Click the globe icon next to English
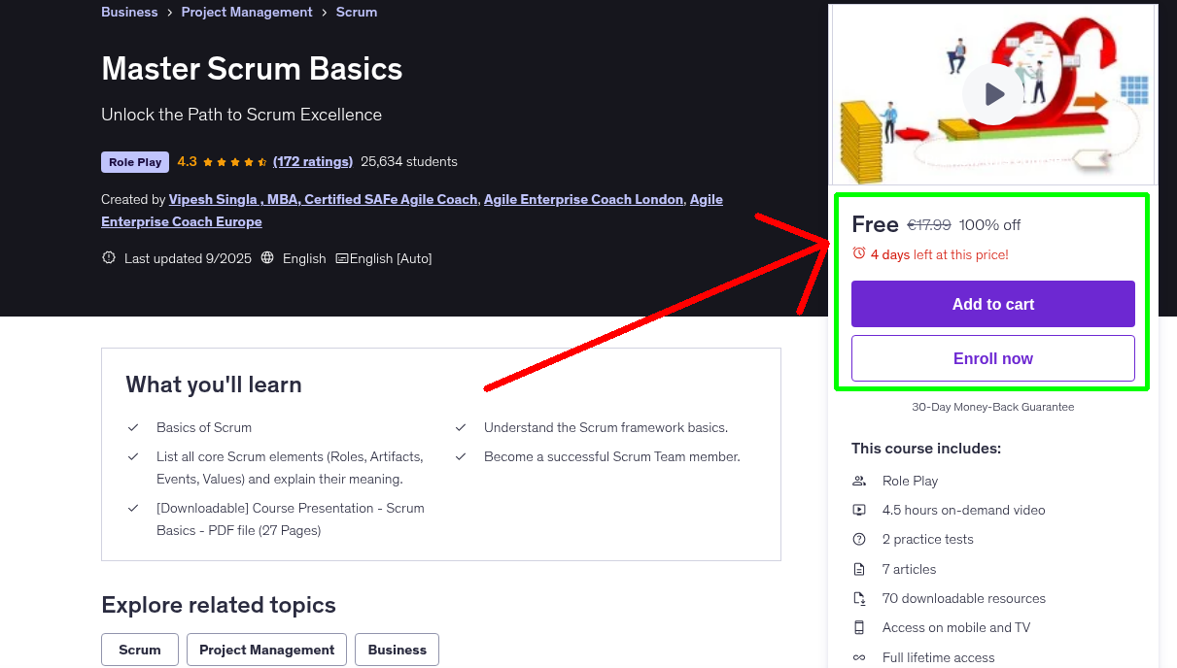The height and width of the screenshot is (668, 1177). coord(266,258)
